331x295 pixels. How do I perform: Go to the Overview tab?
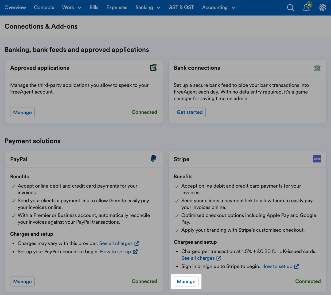15,7
